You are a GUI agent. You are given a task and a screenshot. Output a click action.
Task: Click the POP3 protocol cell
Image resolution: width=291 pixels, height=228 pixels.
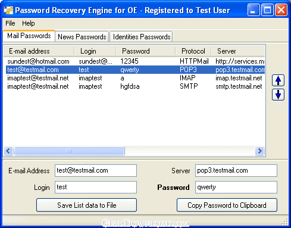[188, 70]
